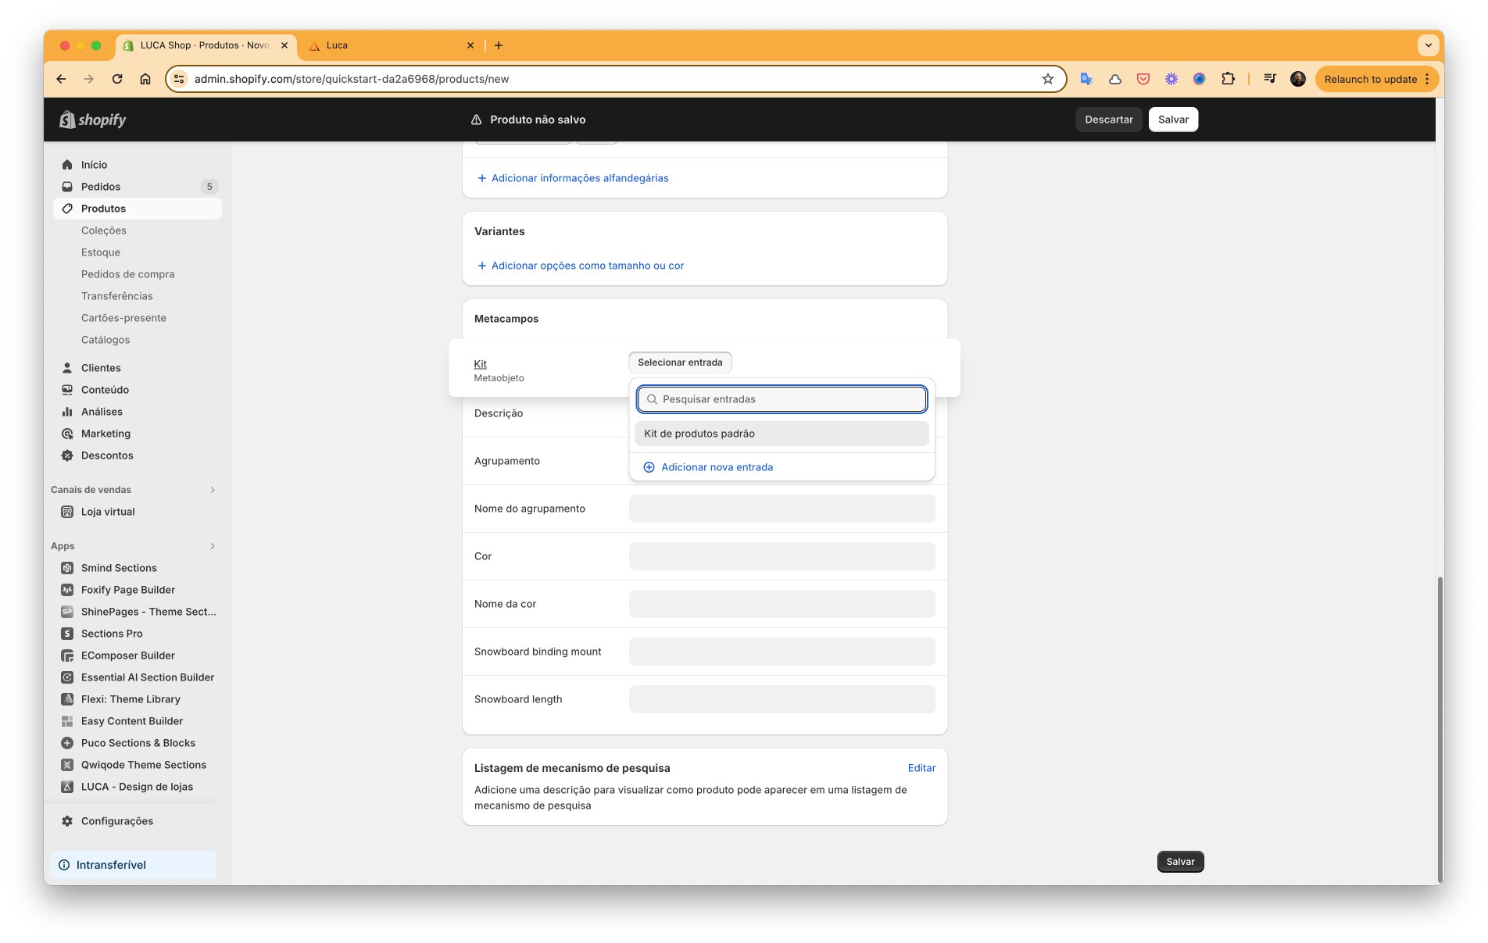Click Adicionar opções como tamanho ou cor
Screen dimensions: 1488x943
click(587, 266)
